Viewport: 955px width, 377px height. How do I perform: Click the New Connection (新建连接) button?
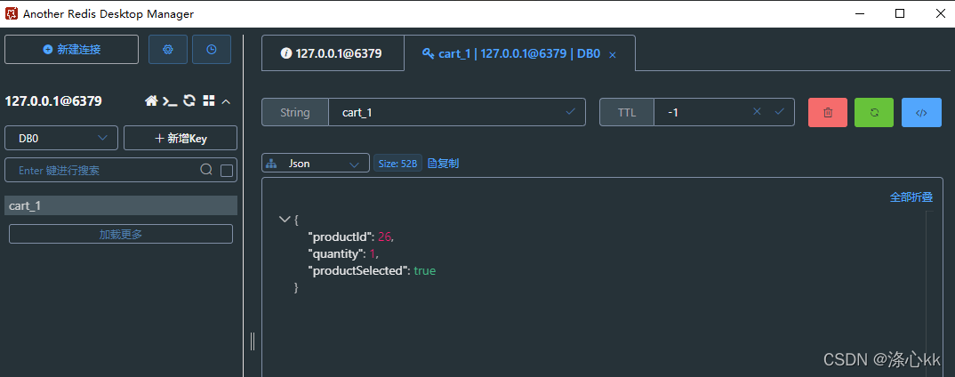pyautogui.click(x=71, y=49)
